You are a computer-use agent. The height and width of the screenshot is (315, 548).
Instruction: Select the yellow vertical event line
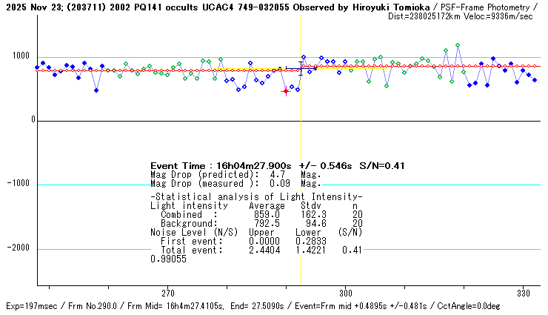pyautogui.click(x=301, y=185)
